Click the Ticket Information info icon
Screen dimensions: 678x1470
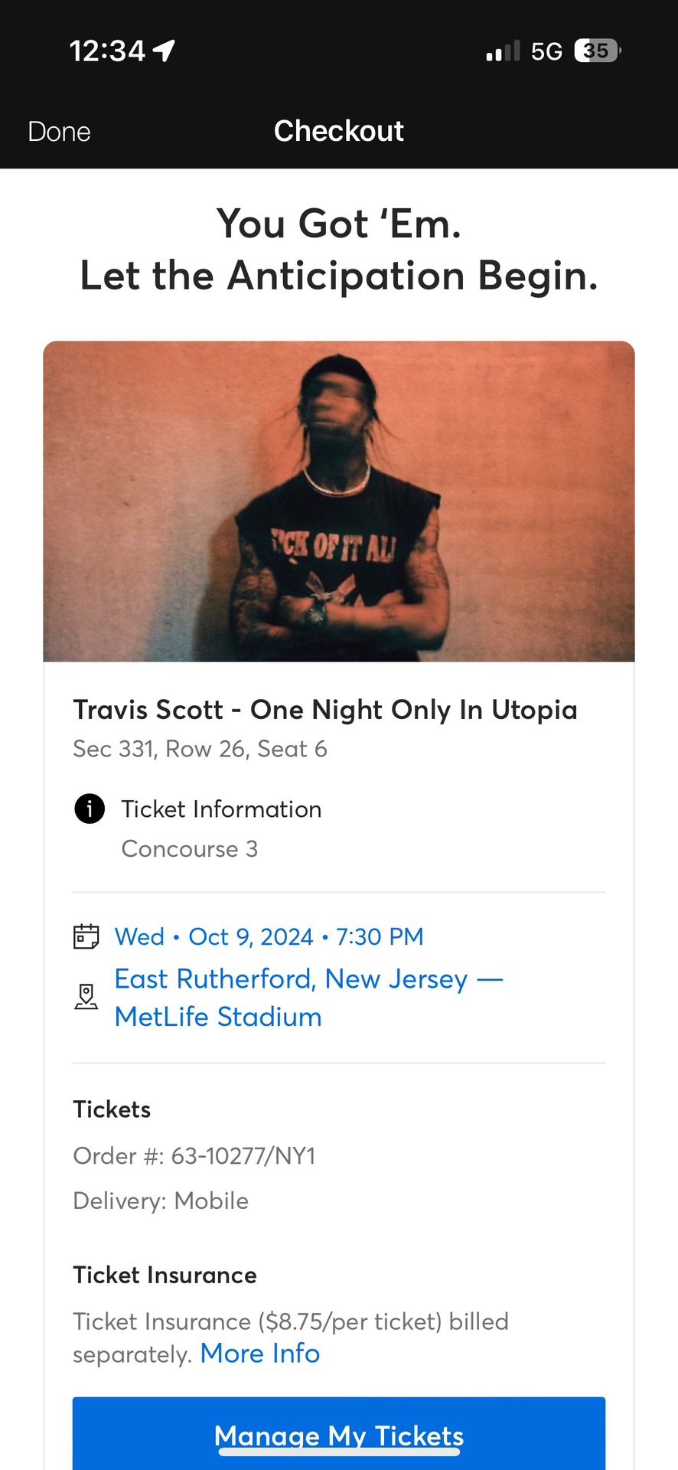click(x=89, y=809)
